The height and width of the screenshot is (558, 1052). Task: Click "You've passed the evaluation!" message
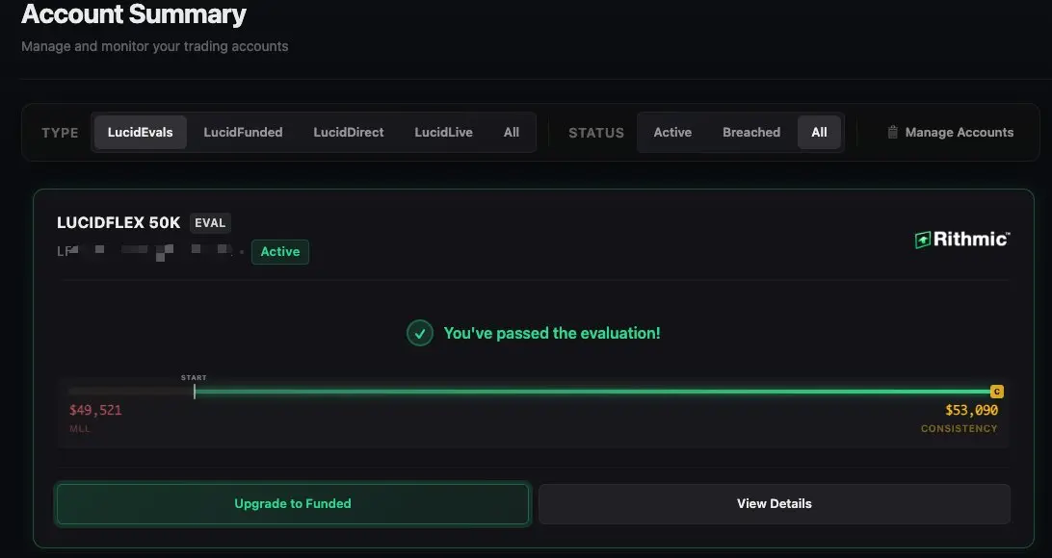click(x=552, y=333)
